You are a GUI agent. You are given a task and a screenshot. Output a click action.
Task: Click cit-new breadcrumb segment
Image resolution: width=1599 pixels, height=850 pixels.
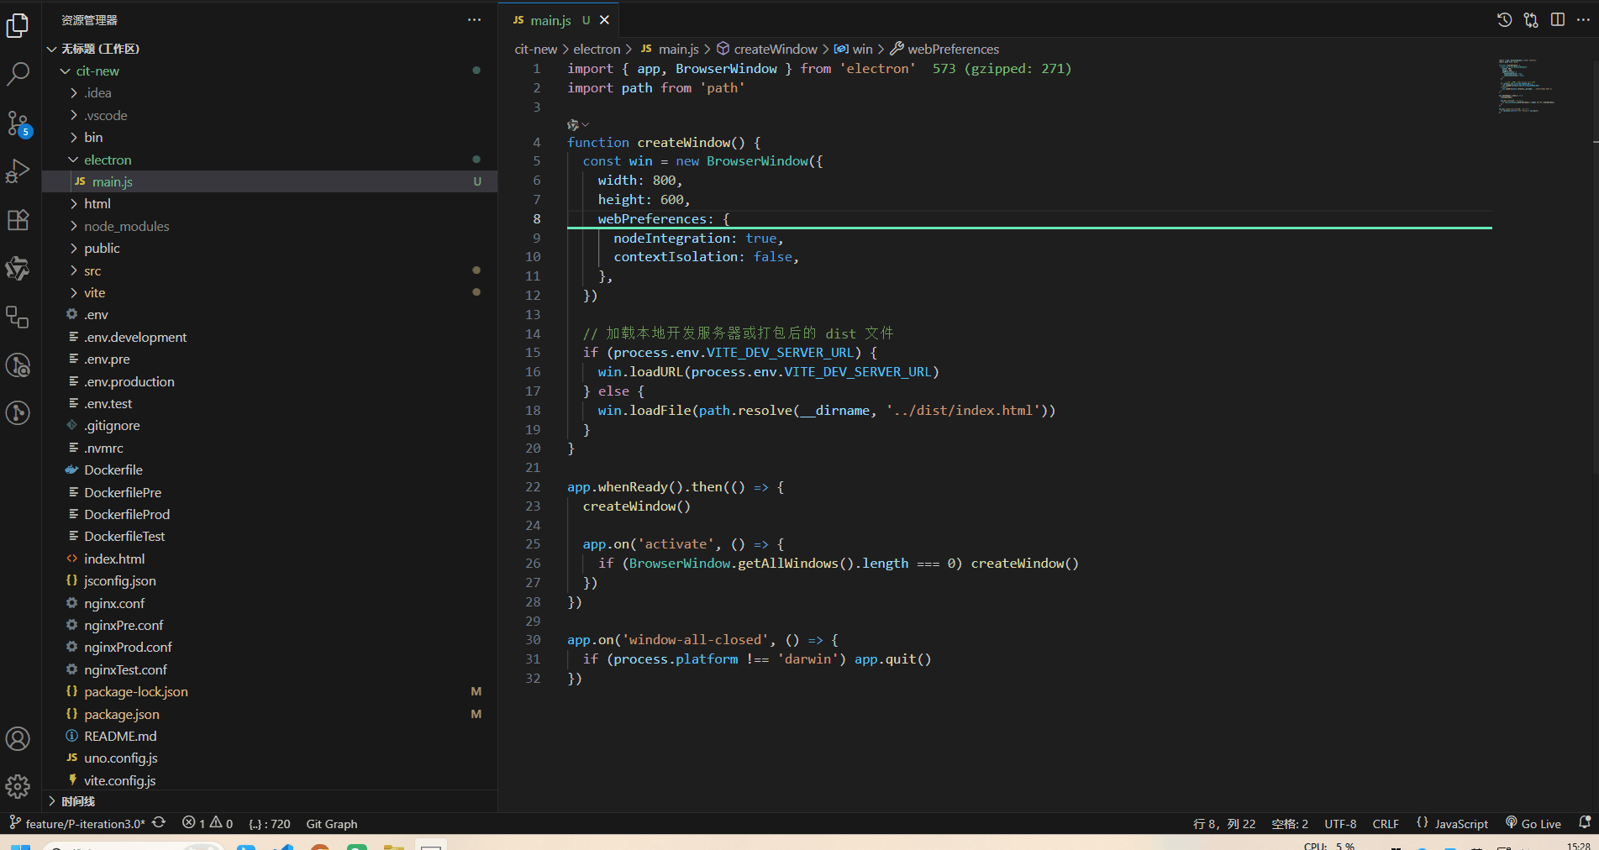pyautogui.click(x=536, y=49)
